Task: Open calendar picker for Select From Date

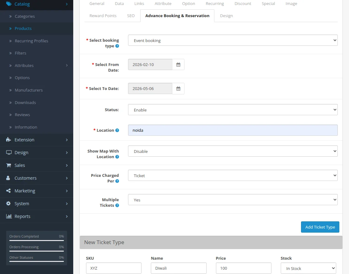Action: tap(178, 64)
